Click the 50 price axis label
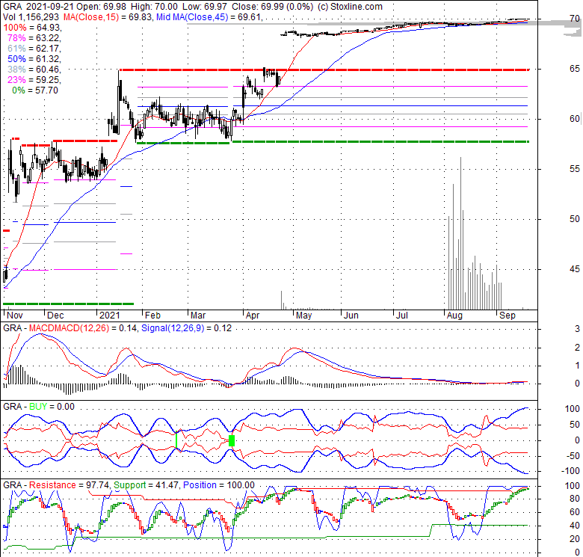Viewport: 583px width, 557px height. point(575,219)
